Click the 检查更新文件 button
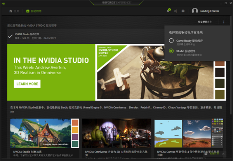 [x=205, y=22]
